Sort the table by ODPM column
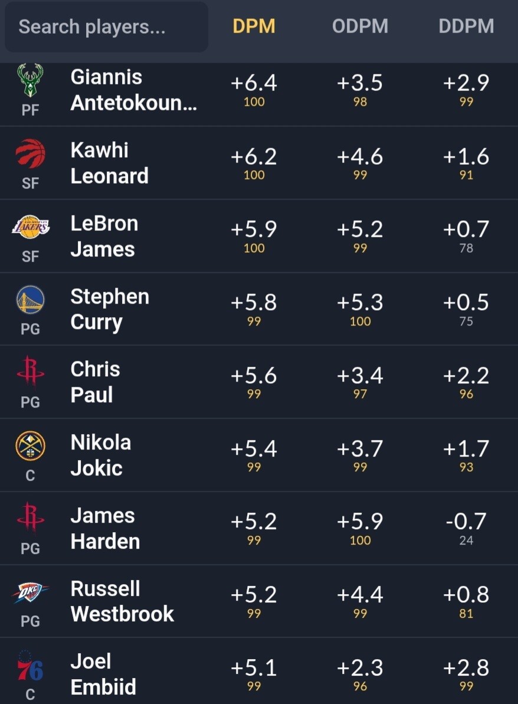518x704 pixels. click(x=360, y=26)
